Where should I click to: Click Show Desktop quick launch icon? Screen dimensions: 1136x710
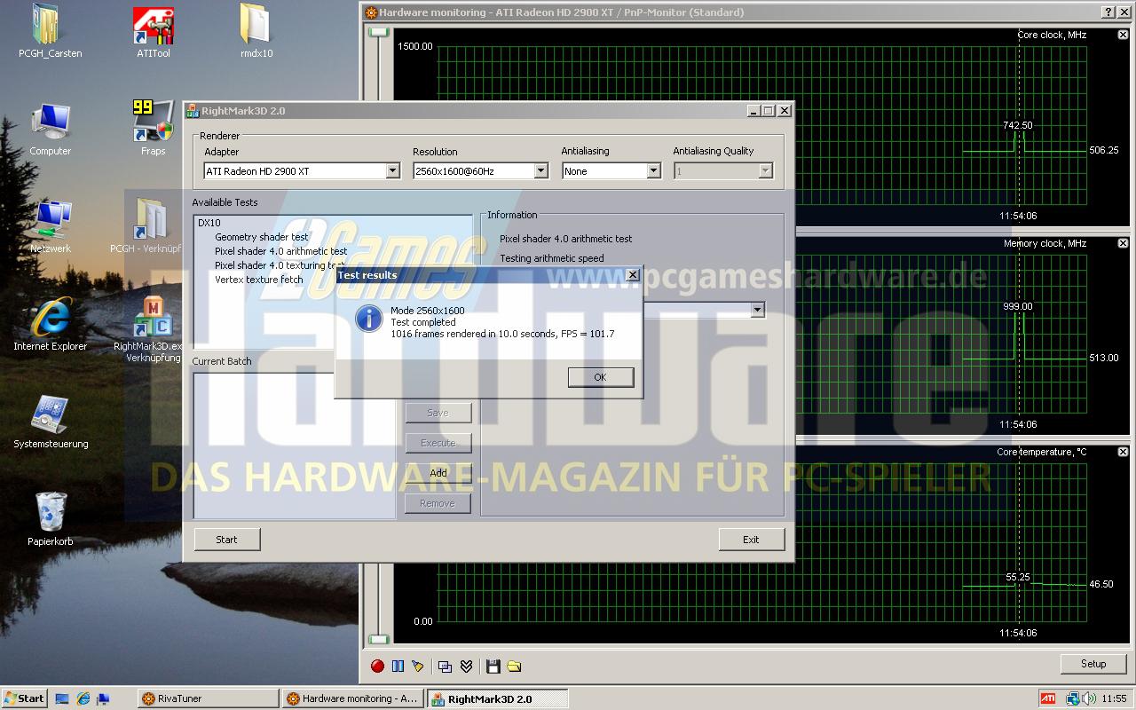(62, 698)
